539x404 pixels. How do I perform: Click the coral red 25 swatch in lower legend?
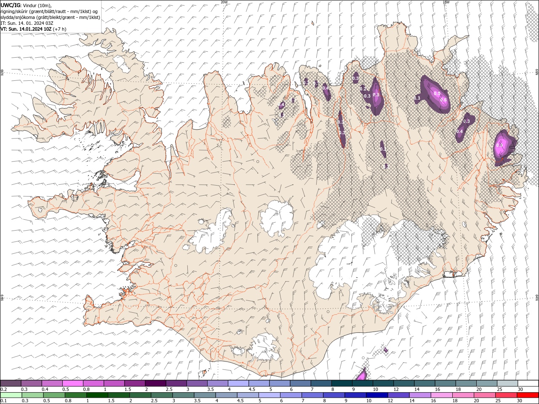click(x=506, y=395)
